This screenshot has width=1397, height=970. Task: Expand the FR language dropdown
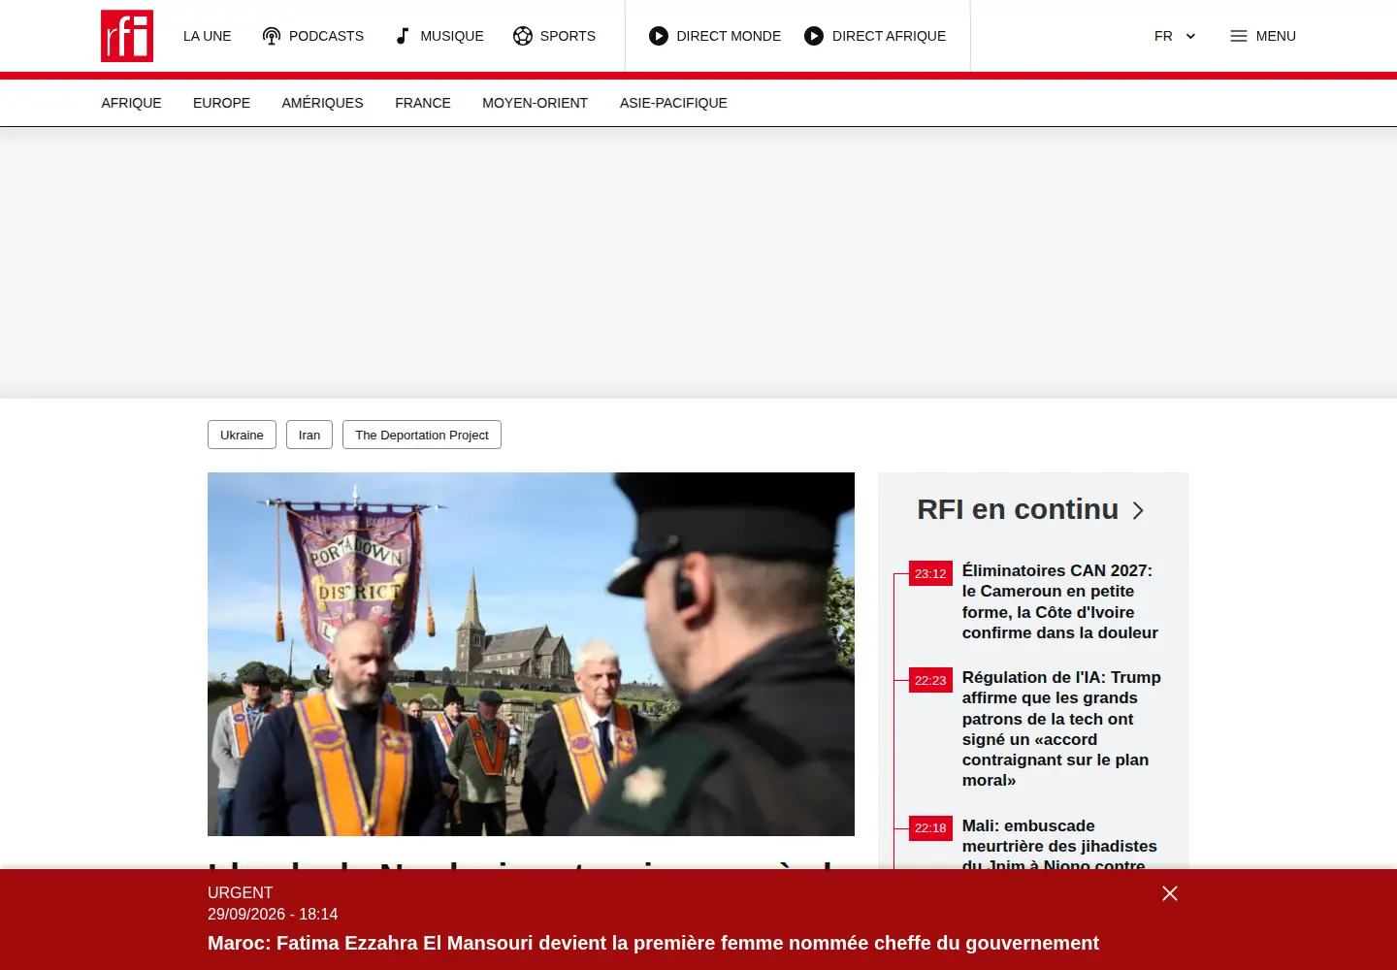[x=1175, y=36]
